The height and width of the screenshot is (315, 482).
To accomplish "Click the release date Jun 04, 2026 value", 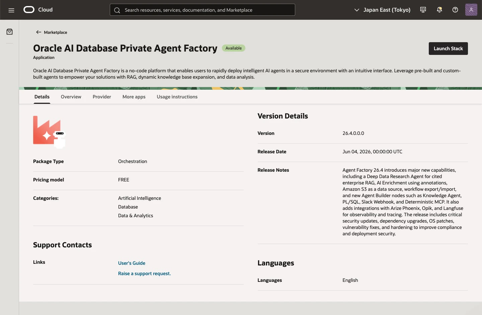I will coord(372,152).
